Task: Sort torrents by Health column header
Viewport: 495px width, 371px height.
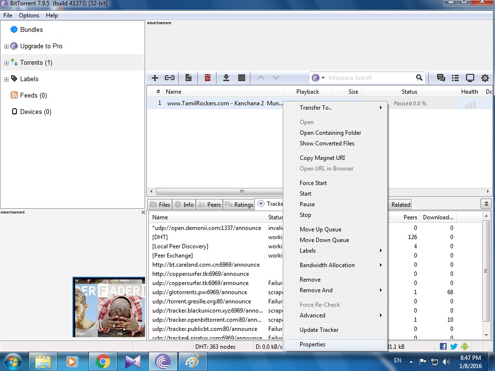Action: pyautogui.click(x=469, y=92)
